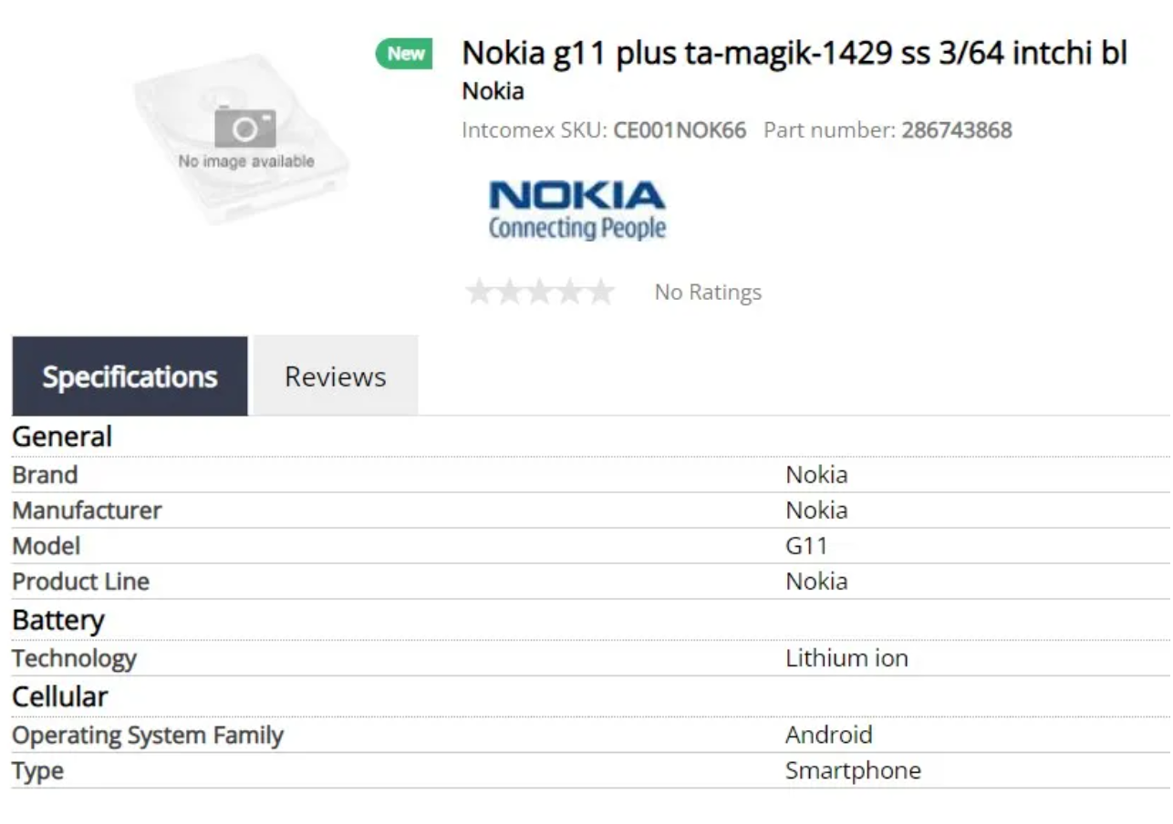Click the "No Ratings" link
This screenshot has width=1173, height=824.
pyautogui.click(x=707, y=291)
